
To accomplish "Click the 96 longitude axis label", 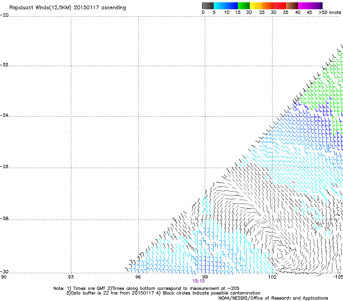I will pyautogui.click(x=138, y=277).
